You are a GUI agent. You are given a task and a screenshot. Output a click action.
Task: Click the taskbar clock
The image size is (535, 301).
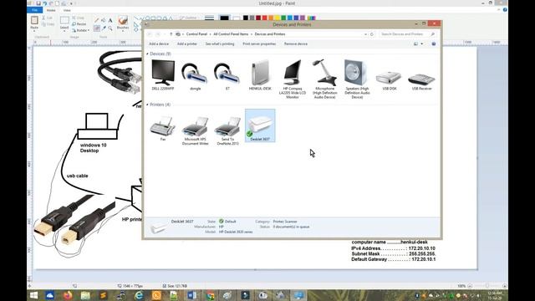[494, 295]
